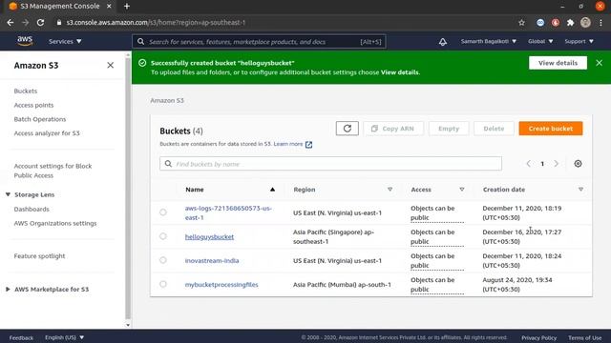Click the browser forward arrow
Screen dimensions: 611x343
pos(26,23)
